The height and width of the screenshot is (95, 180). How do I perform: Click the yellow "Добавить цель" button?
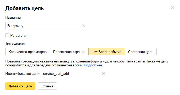pyautogui.click(x=20, y=86)
